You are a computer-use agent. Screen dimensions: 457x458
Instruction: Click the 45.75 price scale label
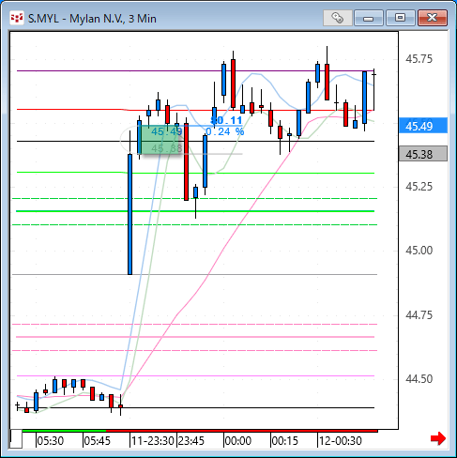(x=419, y=59)
